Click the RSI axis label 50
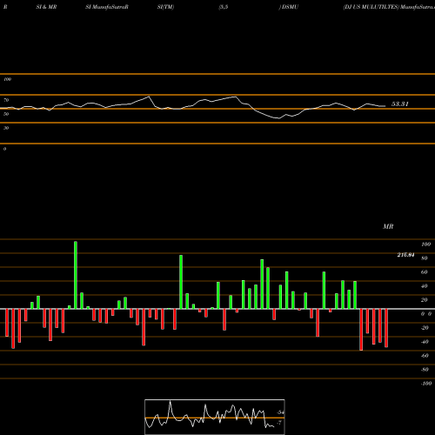The width and height of the screenshot is (435, 435). click(6, 114)
